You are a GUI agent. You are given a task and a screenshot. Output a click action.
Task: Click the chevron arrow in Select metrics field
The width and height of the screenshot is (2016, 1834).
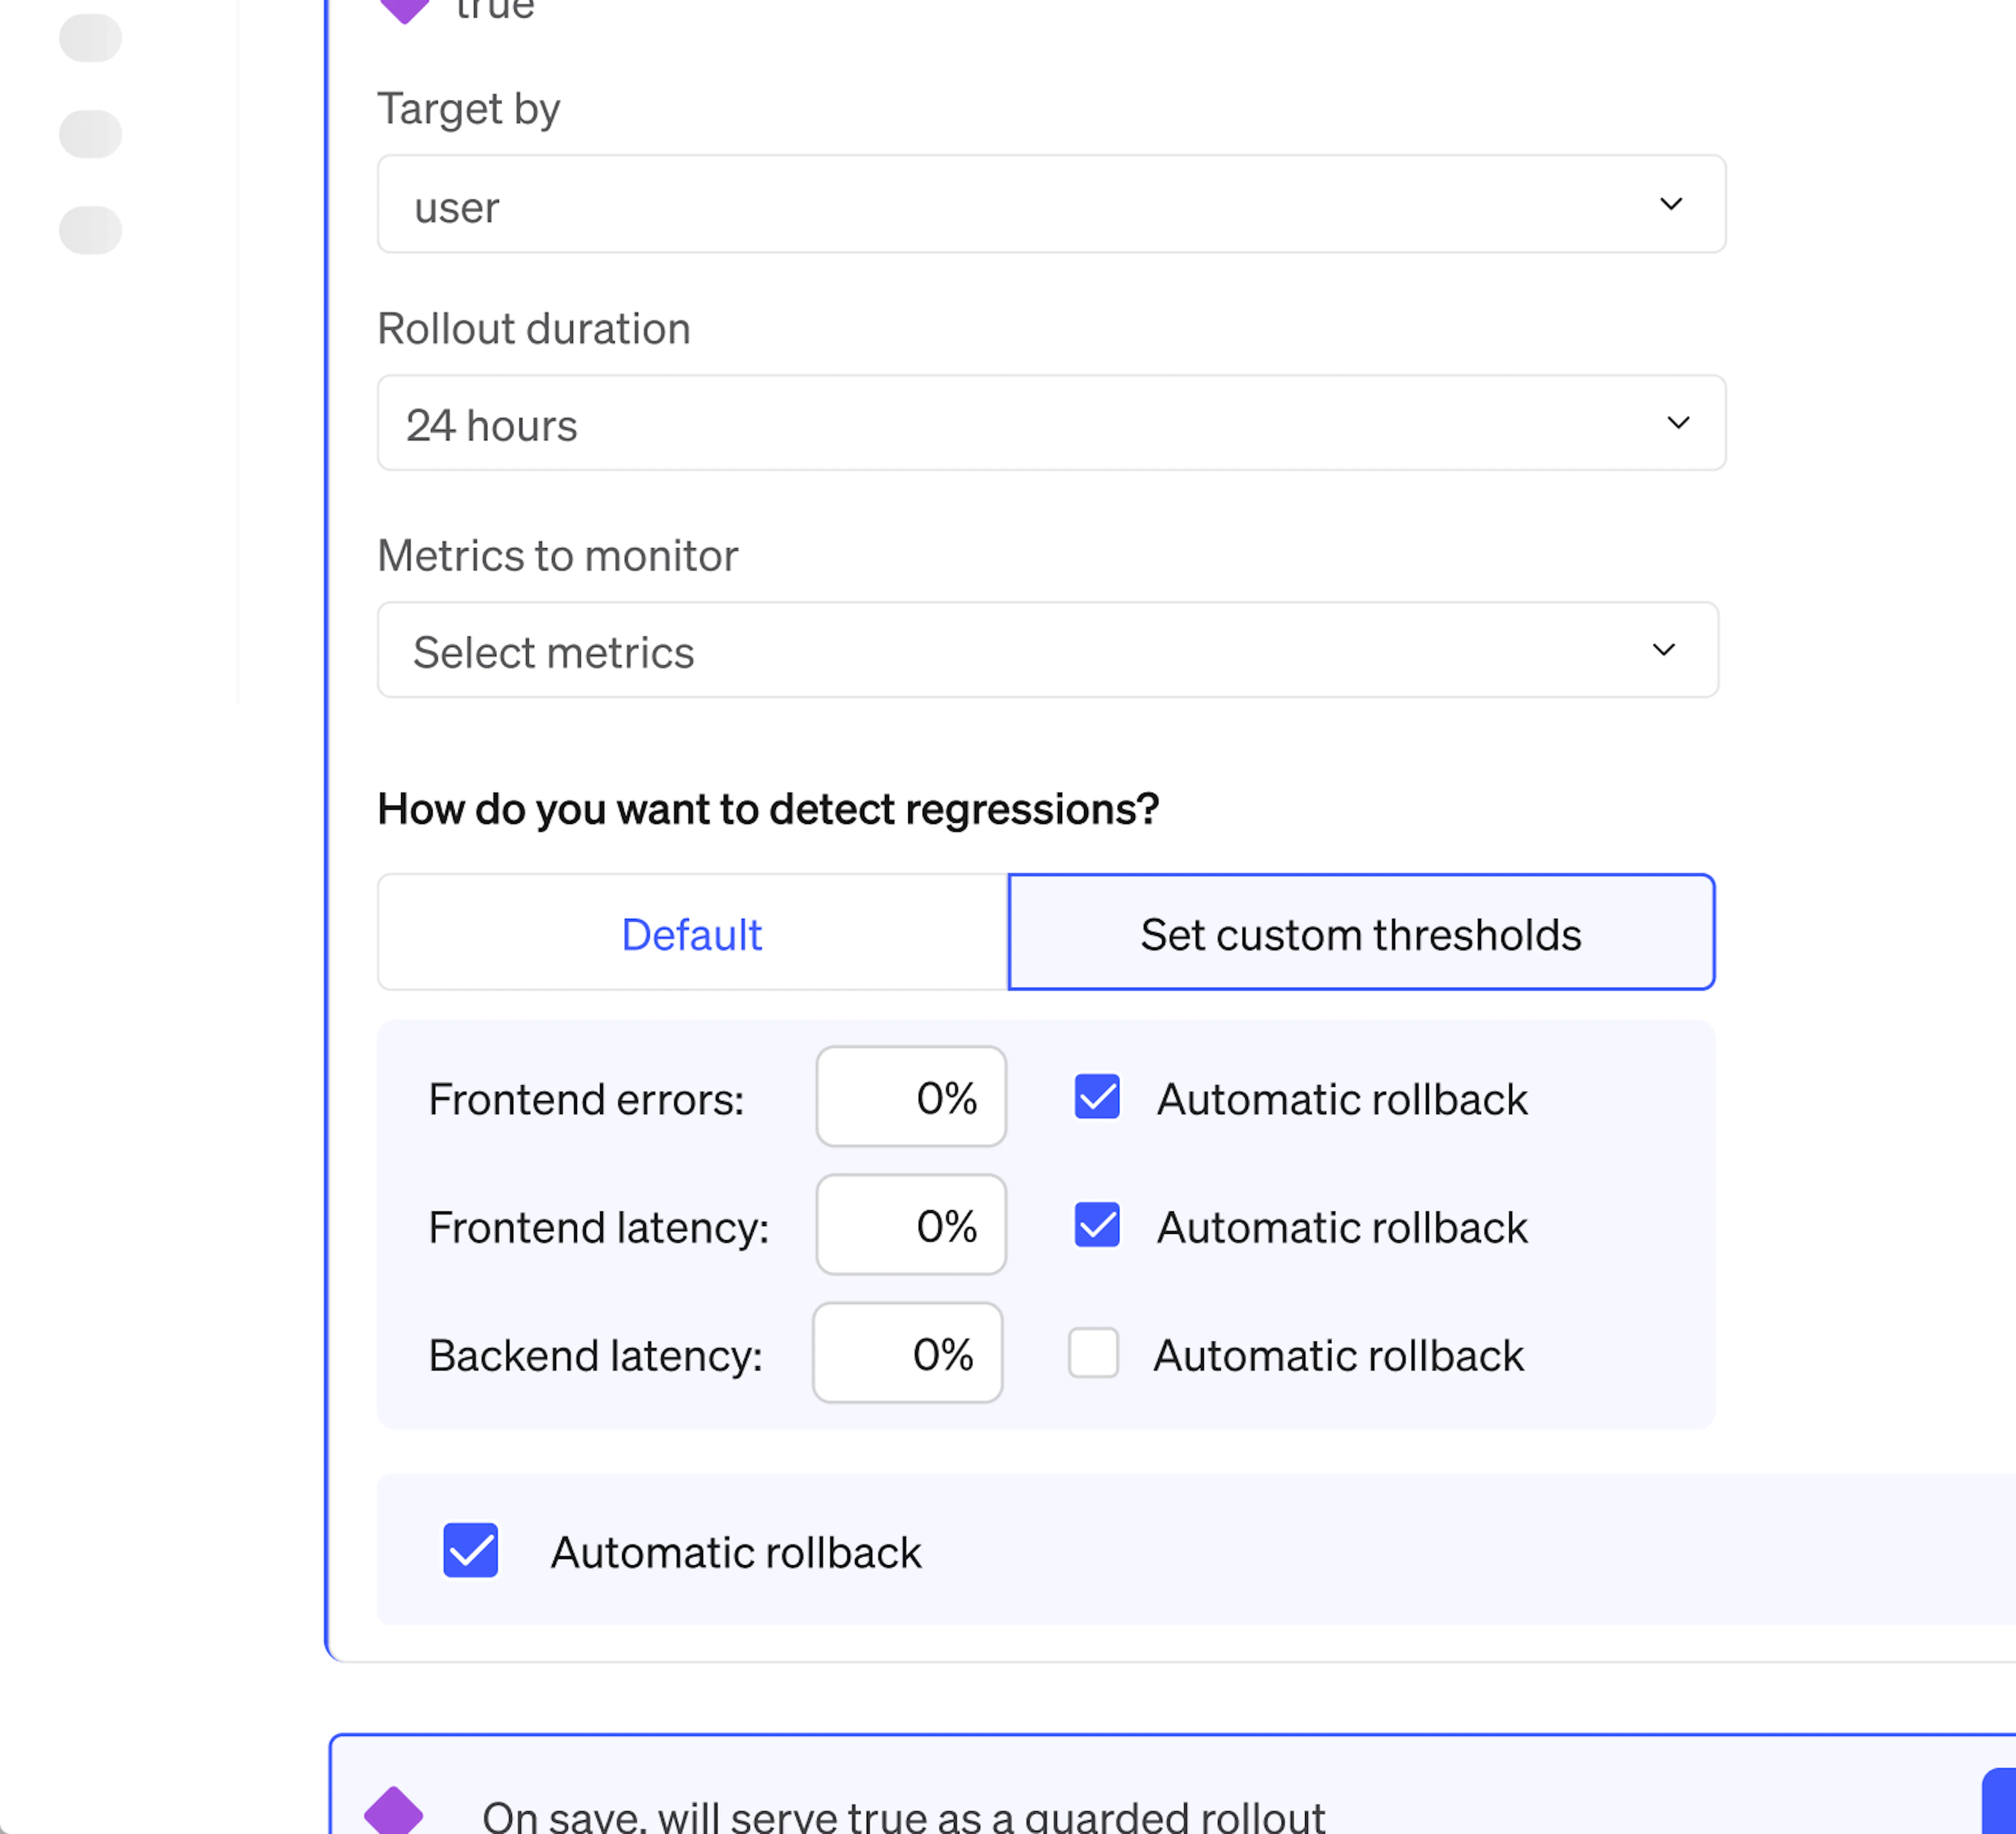pyautogui.click(x=1663, y=650)
